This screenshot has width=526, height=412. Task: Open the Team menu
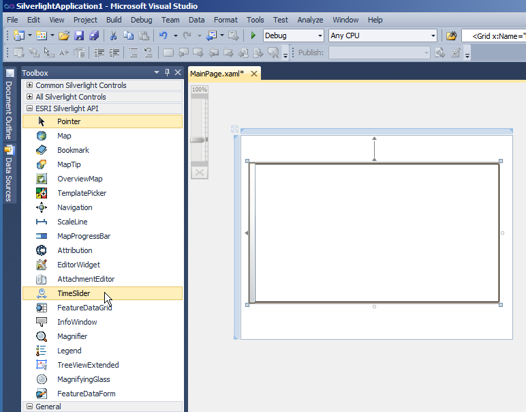(170, 20)
